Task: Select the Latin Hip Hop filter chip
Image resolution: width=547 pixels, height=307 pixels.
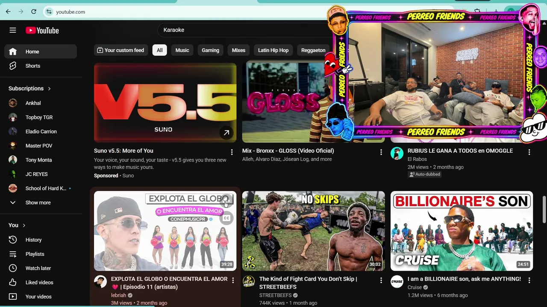Action: (273, 50)
